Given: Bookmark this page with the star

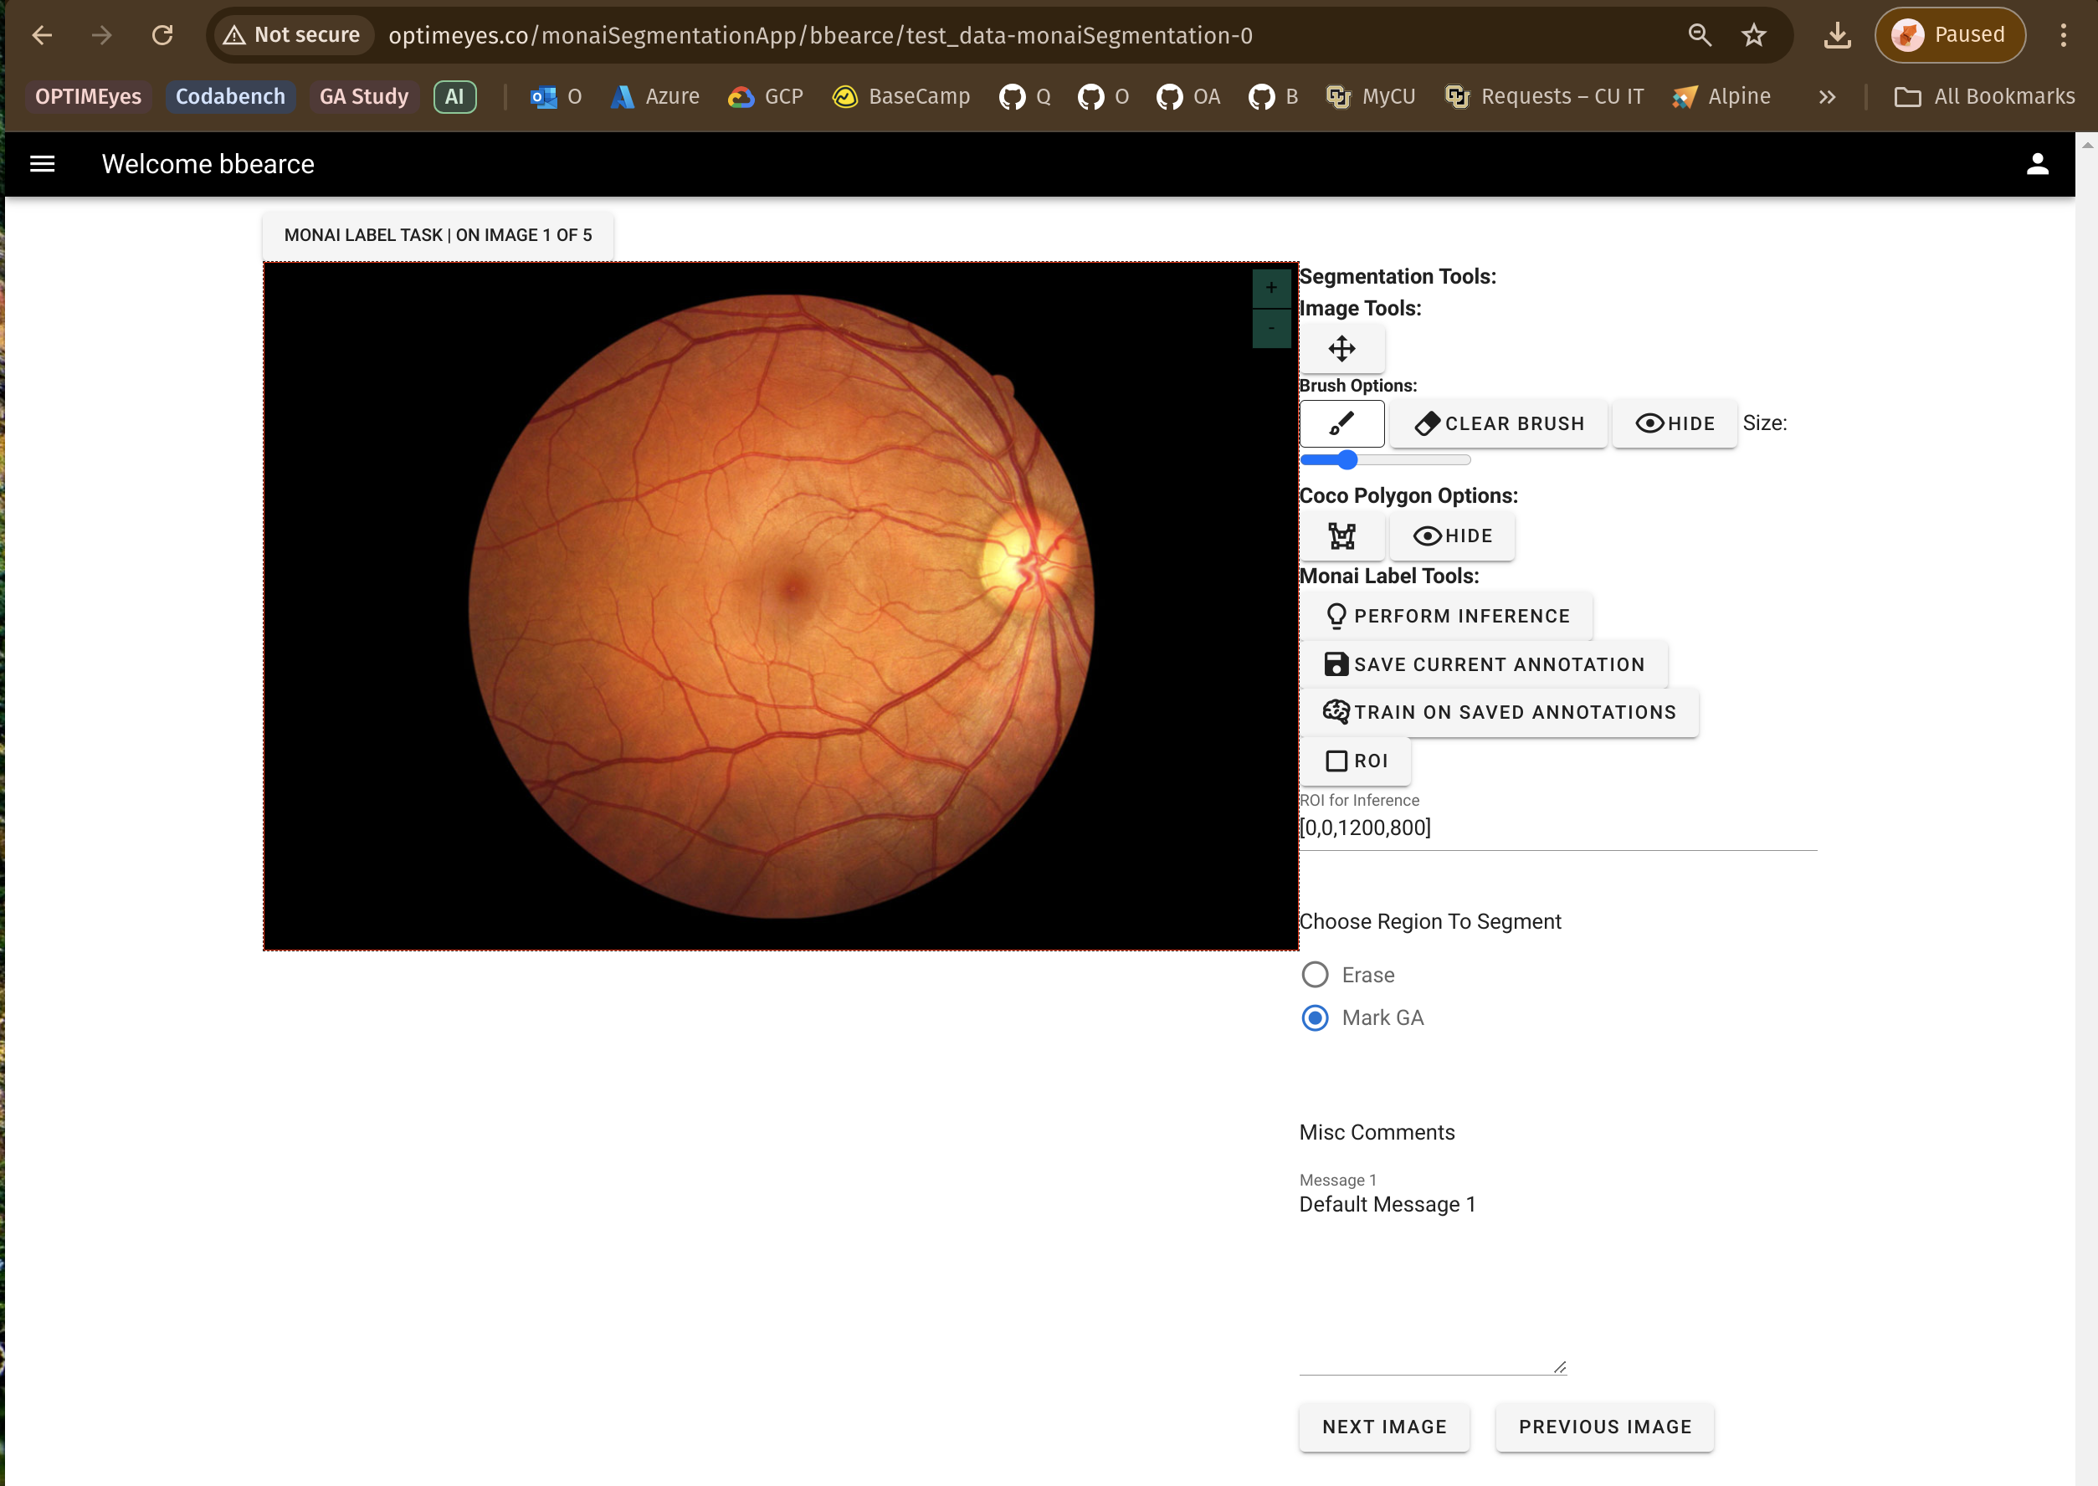Looking at the screenshot, I should [1753, 36].
